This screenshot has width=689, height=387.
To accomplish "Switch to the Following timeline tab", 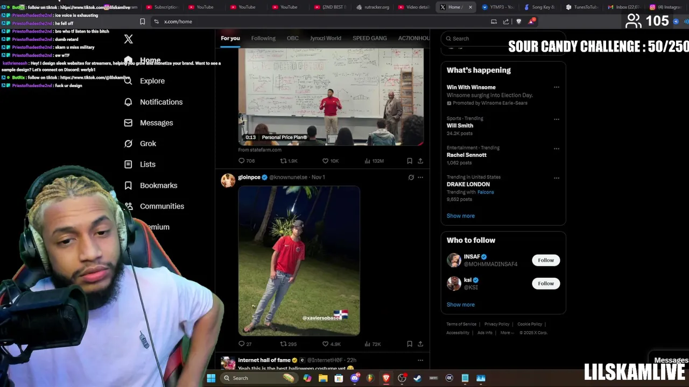I will coord(263,38).
